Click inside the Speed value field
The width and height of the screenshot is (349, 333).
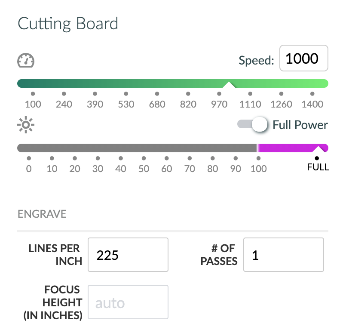pyautogui.click(x=303, y=58)
